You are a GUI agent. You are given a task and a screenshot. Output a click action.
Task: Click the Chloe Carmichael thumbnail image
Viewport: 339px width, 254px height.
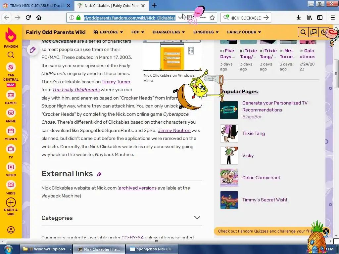point(229,178)
